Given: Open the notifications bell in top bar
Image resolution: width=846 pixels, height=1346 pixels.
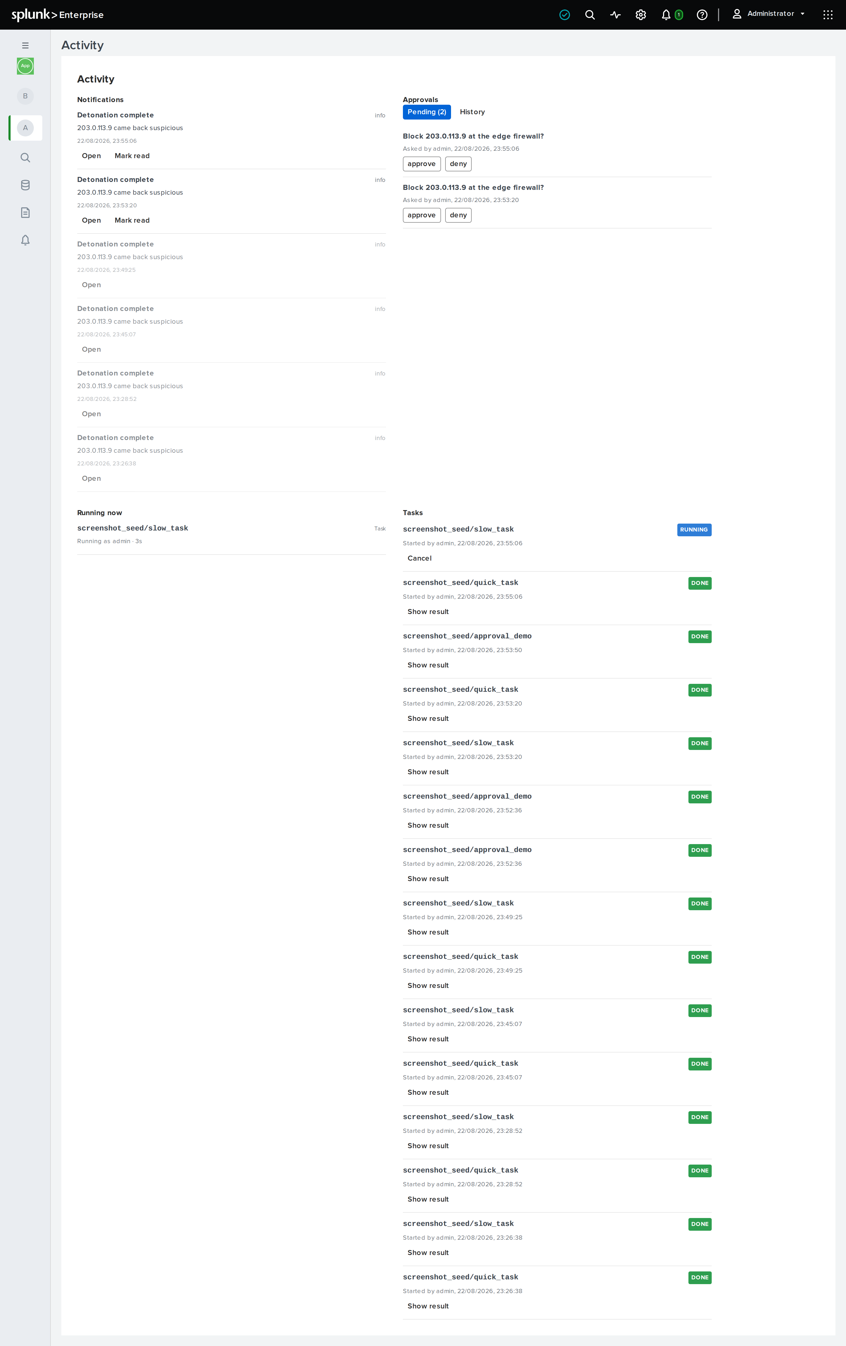Looking at the screenshot, I should coord(665,15).
